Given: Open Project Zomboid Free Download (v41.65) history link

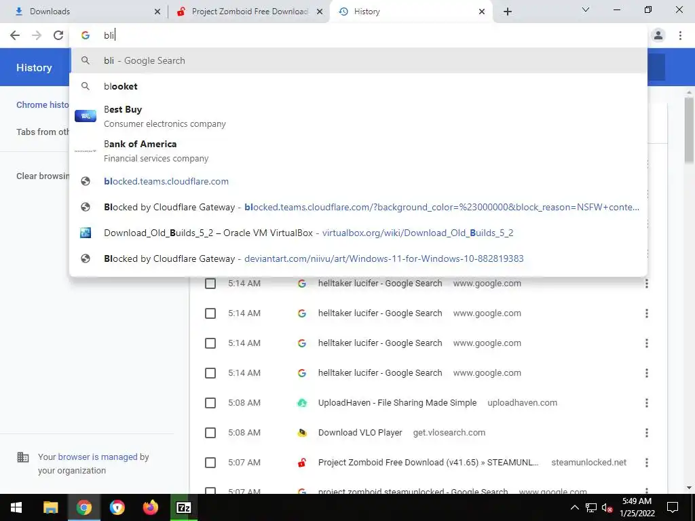Looking at the screenshot, I should (x=428, y=463).
